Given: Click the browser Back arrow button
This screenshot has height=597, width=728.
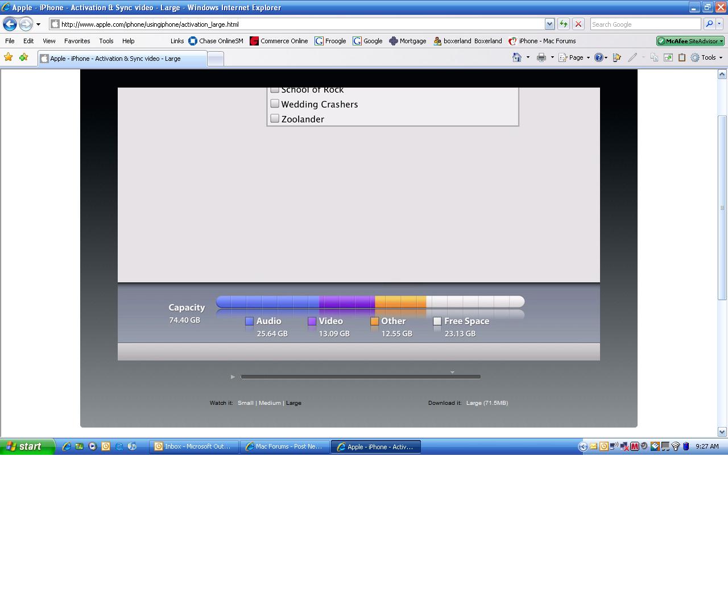Looking at the screenshot, I should click(x=10, y=24).
